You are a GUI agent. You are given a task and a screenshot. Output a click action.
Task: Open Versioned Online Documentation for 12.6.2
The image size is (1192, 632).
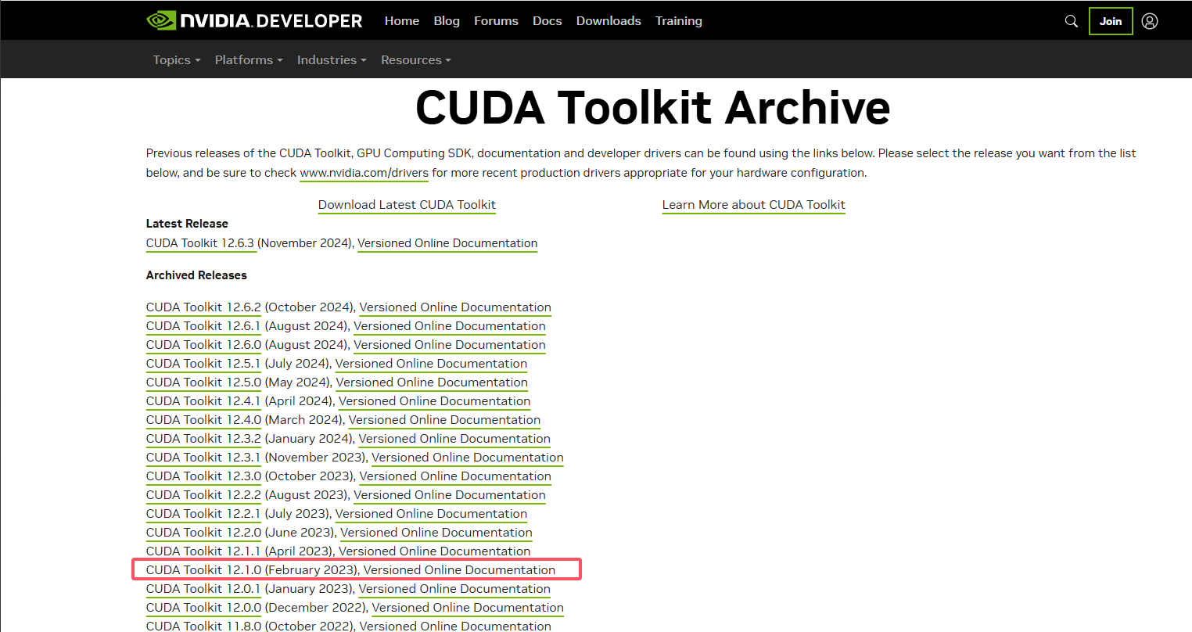tap(455, 307)
